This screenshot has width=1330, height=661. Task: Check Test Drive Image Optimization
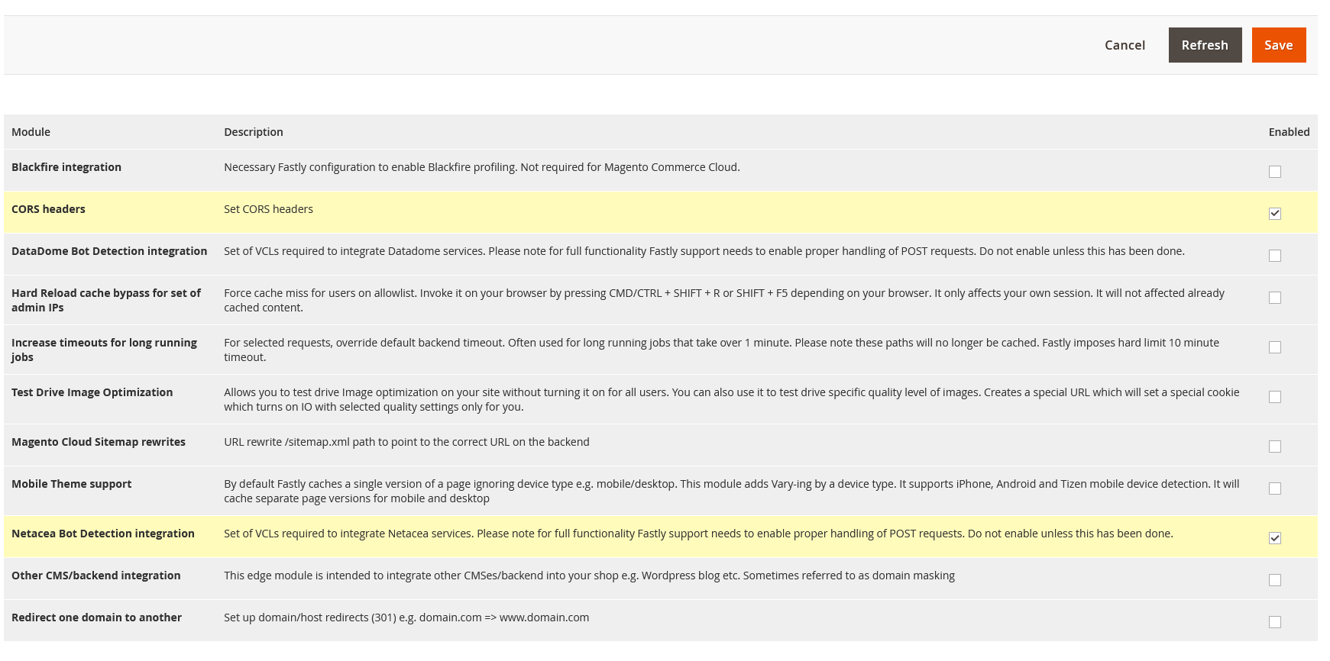pyautogui.click(x=1274, y=397)
